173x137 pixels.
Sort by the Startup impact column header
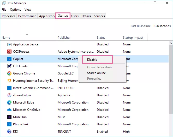coord(134,38)
